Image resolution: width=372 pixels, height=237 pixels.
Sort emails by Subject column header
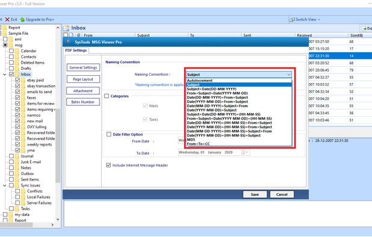(162, 35)
